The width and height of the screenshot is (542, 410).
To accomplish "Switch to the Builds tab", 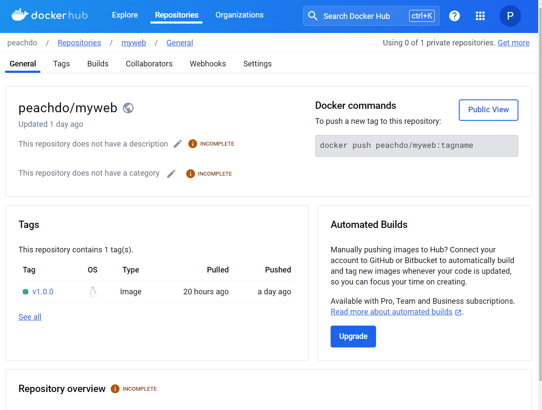I will (x=98, y=64).
